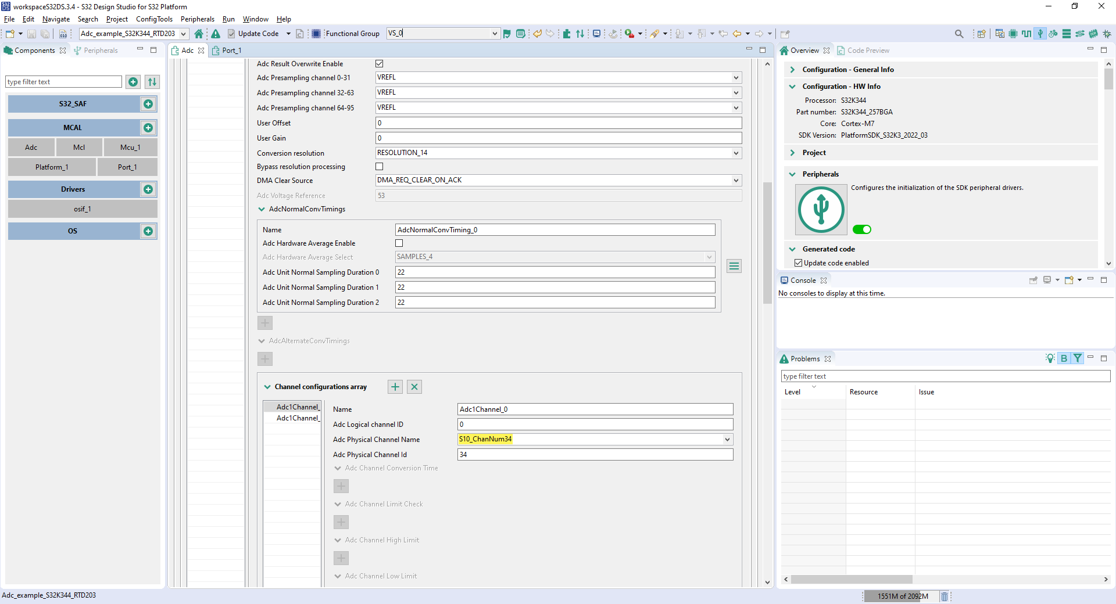This screenshot has width=1116, height=604.
Task: Expand Configuration - General Info section
Action: [792, 70]
